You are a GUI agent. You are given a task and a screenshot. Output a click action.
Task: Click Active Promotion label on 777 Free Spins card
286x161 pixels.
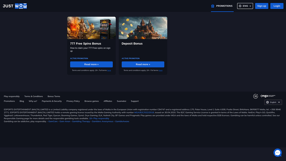pos(79,59)
